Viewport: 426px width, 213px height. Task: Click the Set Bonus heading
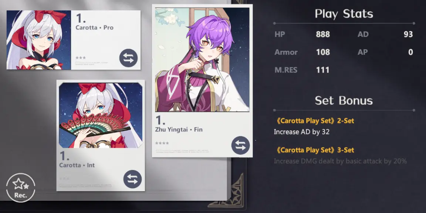pyautogui.click(x=344, y=101)
